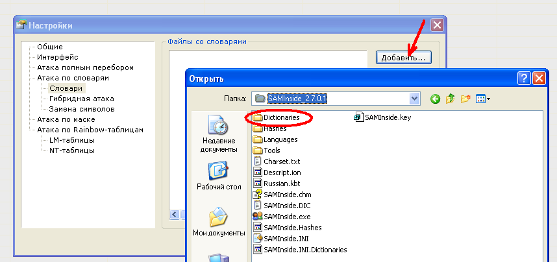The image size is (557, 262).
Task: Open the view menu icon
Action: [483, 99]
